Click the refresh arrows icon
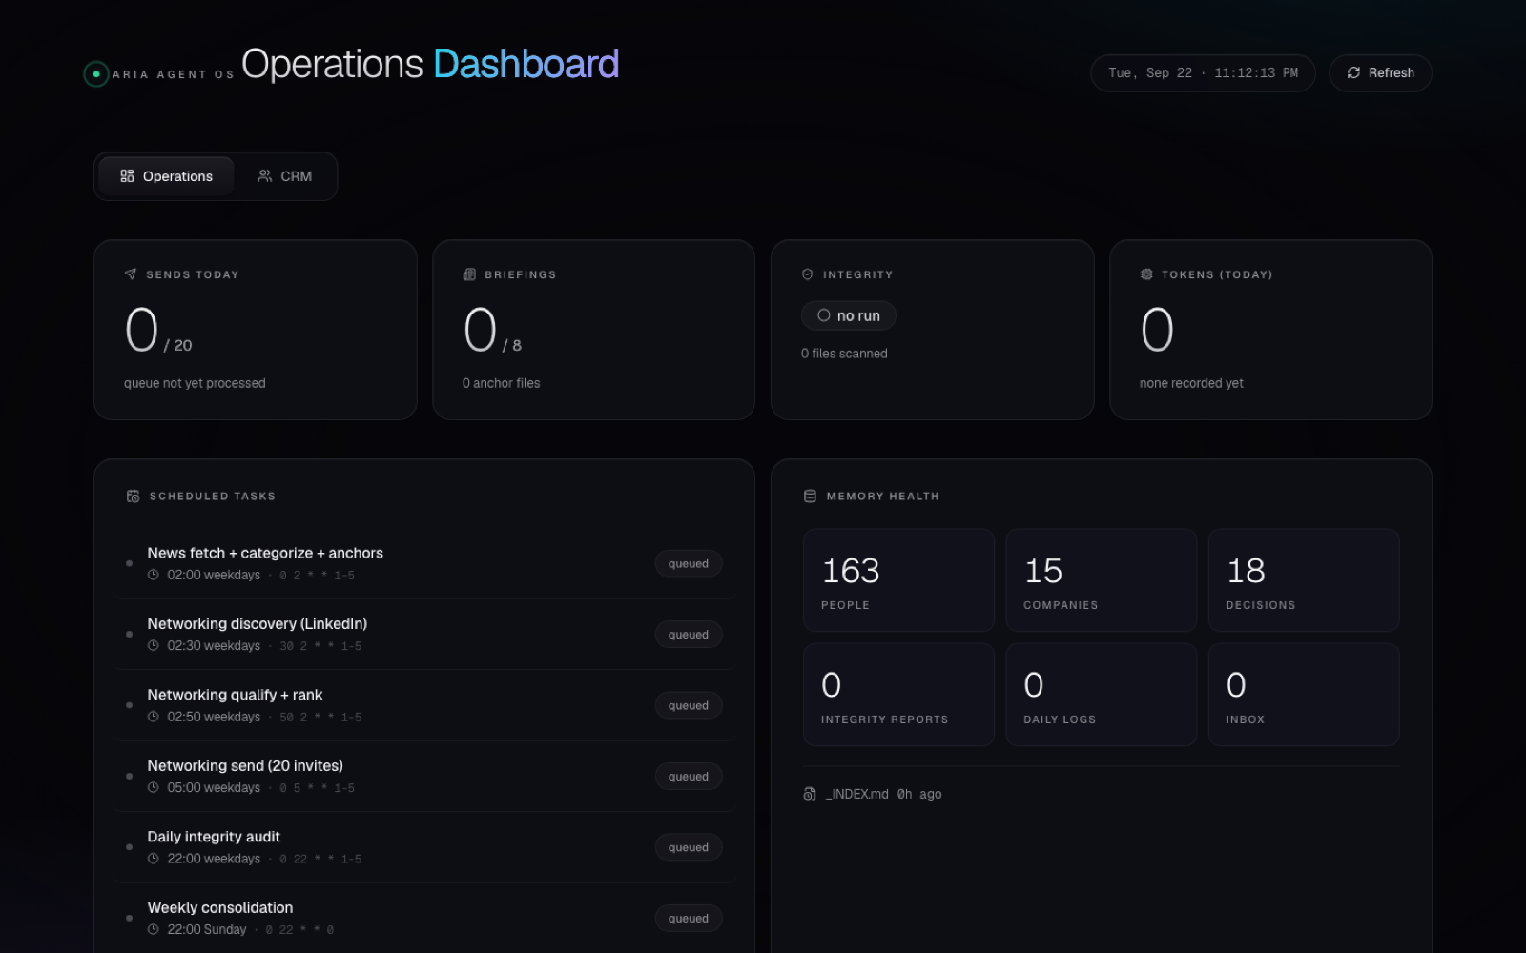Viewport: 1526px width, 953px height. click(1353, 73)
